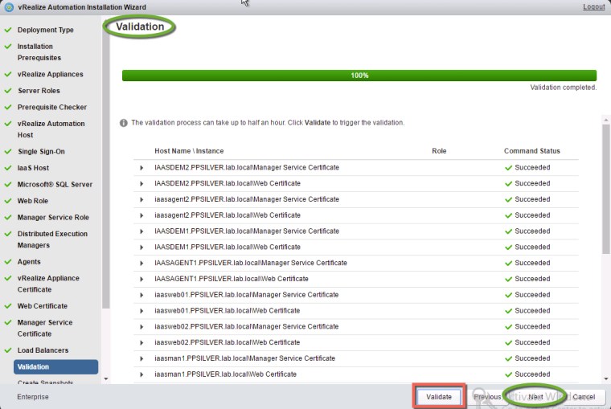Click the green check next to Agents

point(8,261)
